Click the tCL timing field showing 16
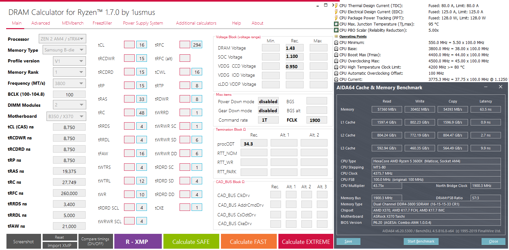509x250 pixels. pyautogui.click(x=142, y=45)
